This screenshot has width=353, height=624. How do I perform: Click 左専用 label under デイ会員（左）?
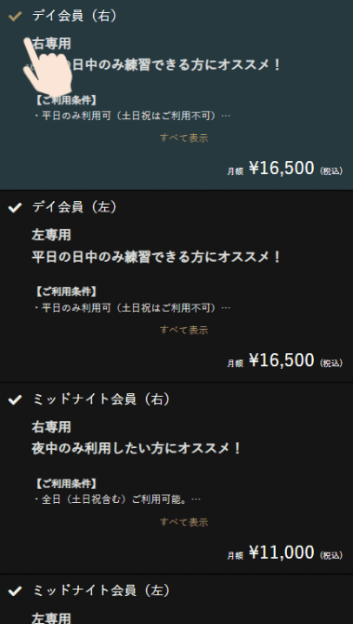(51, 235)
